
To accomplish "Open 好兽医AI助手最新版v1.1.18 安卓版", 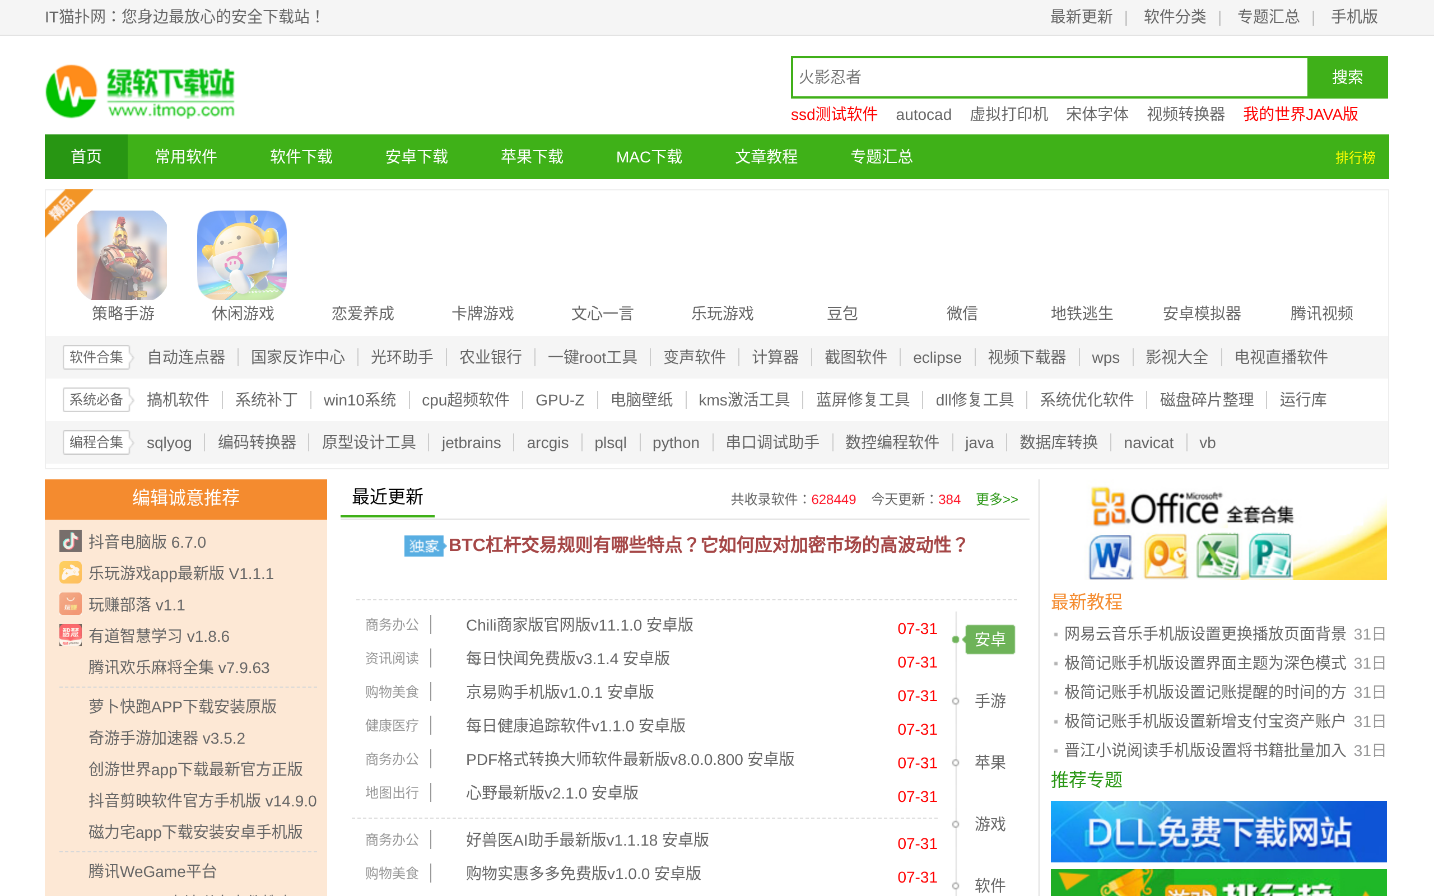I will pos(587,841).
